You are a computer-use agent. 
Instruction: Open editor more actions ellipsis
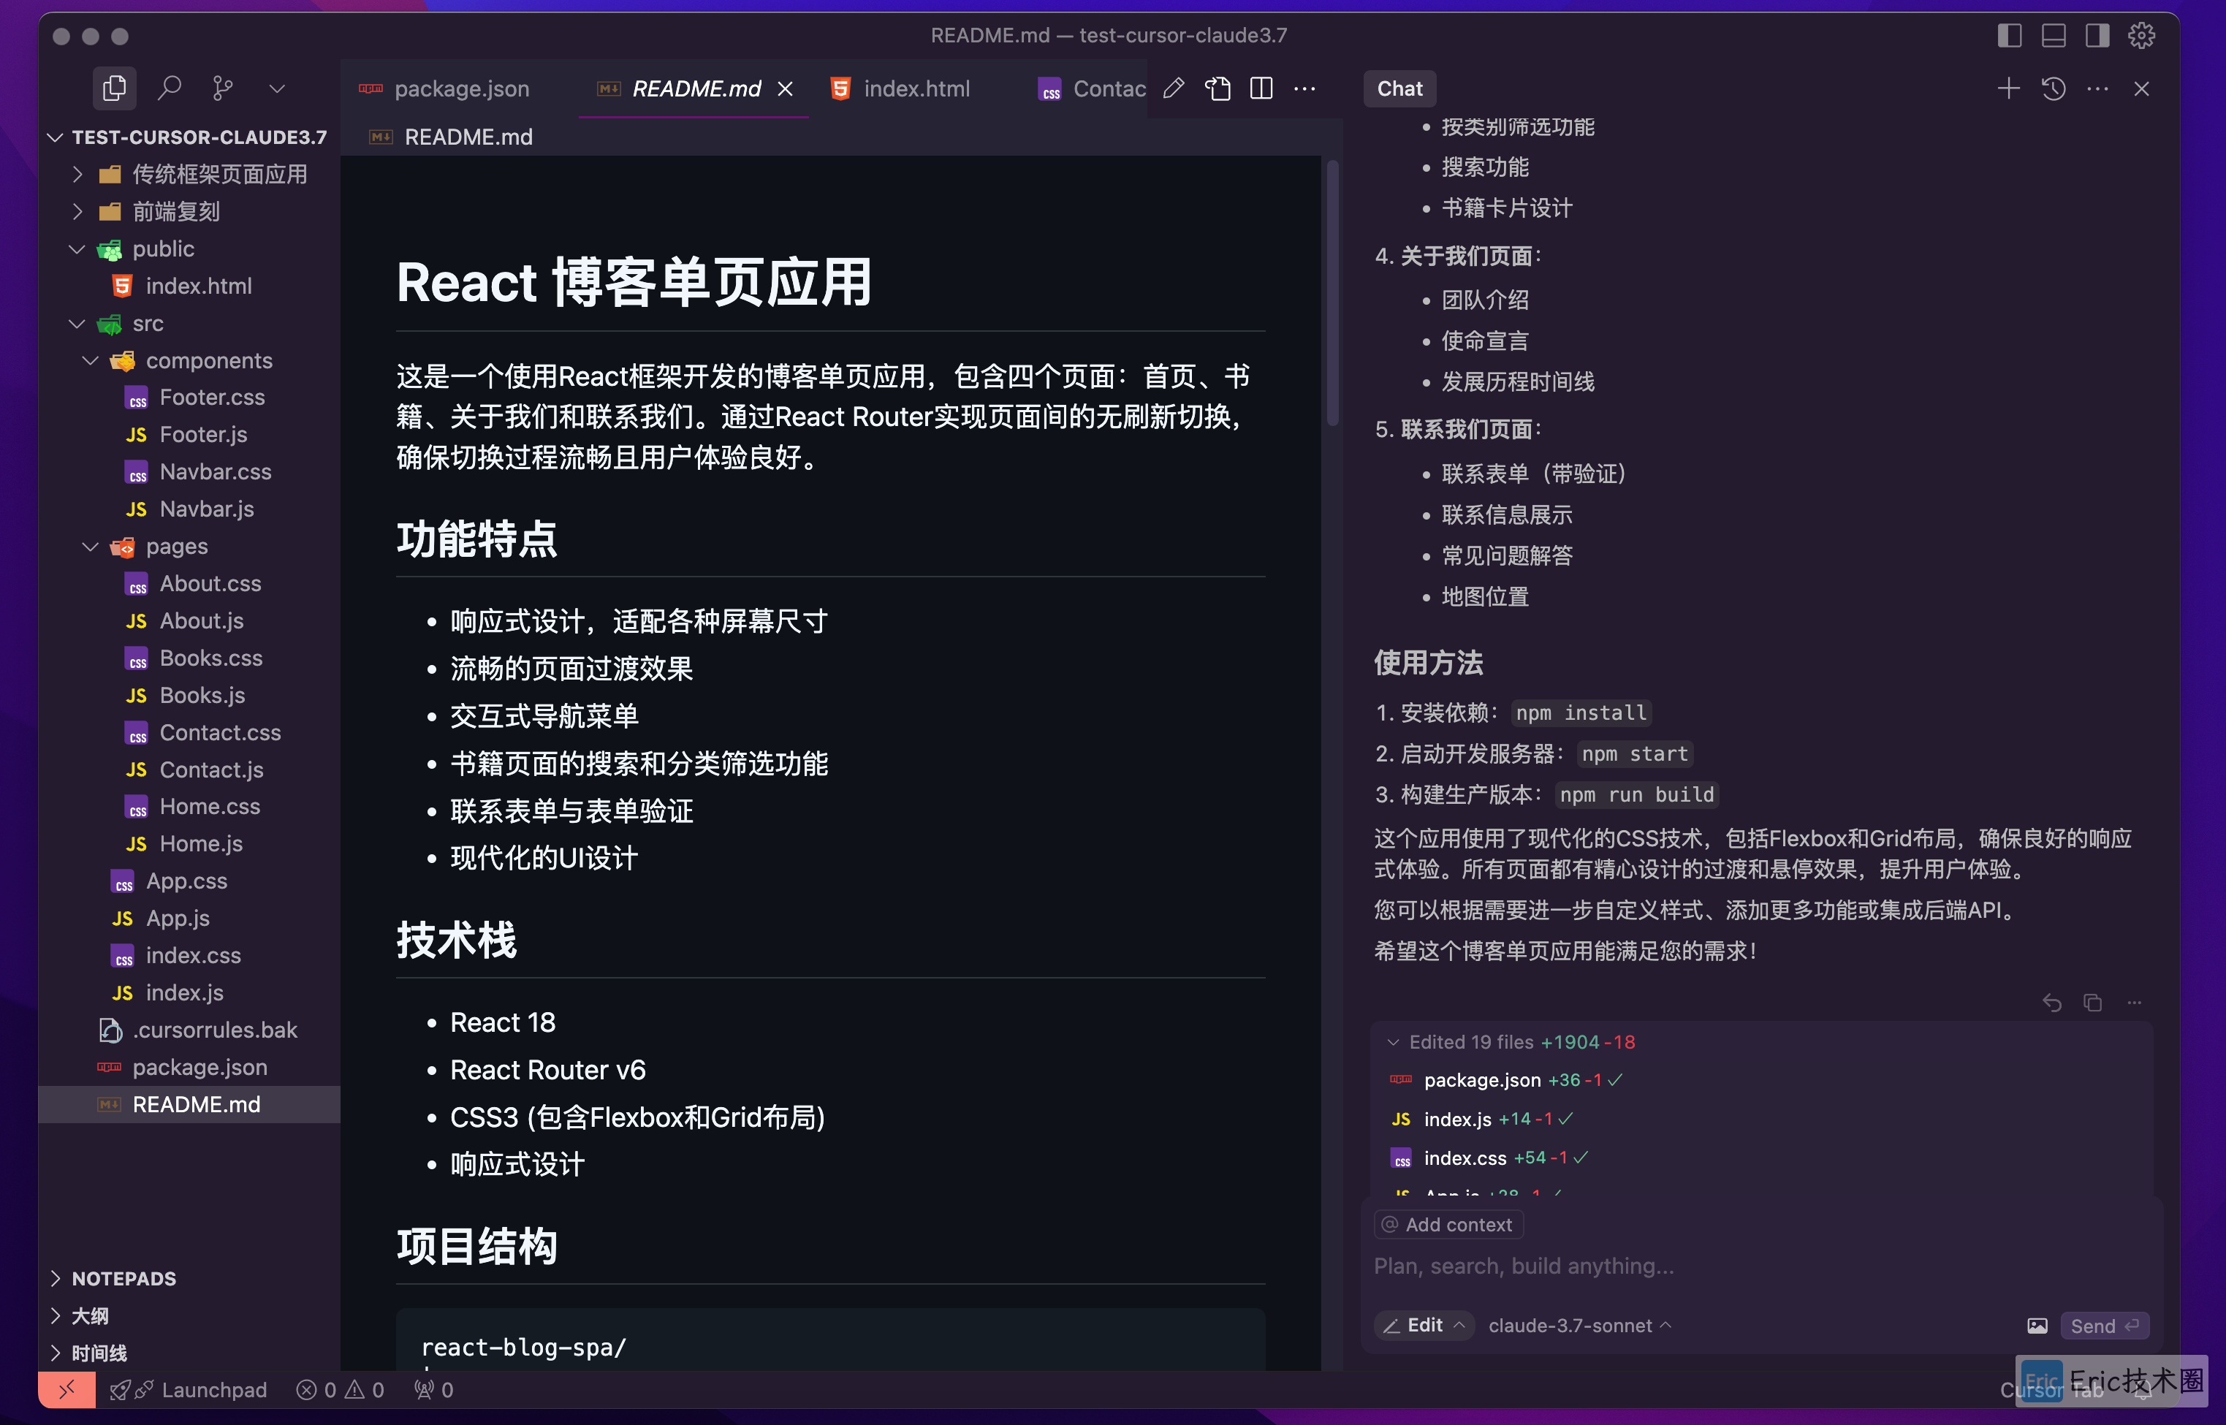(x=1304, y=89)
